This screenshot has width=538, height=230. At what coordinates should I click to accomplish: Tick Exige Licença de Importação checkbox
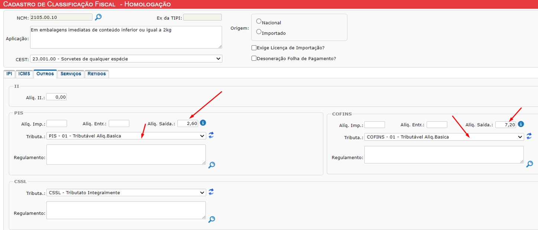click(x=254, y=48)
